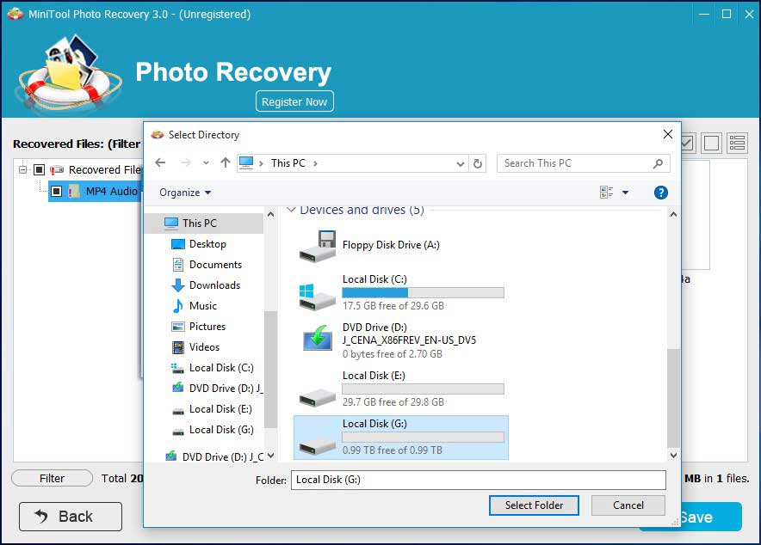Image resolution: width=761 pixels, height=545 pixels.
Task: Click uncheck-all square icon in Photo Recovery
Action: (x=711, y=144)
